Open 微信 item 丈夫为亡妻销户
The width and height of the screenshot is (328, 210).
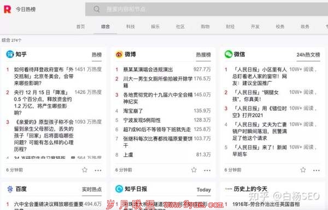click(x=260, y=131)
